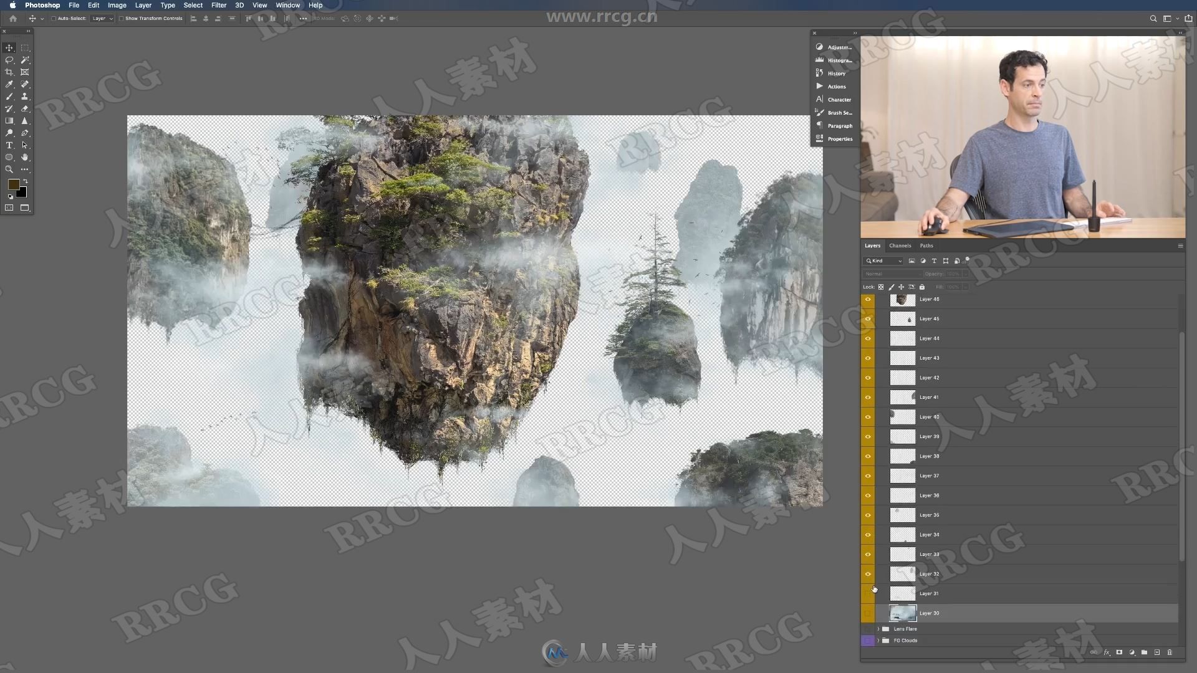Open the Window menu
1197x673 pixels.
pyautogui.click(x=287, y=5)
